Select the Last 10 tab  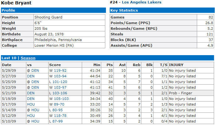[x=9, y=58]
